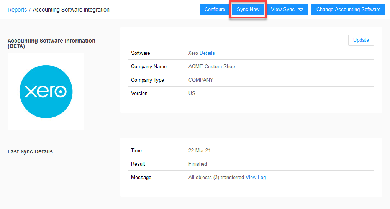The width and height of the screenshot is (390, 209).
Task: Select the ACME Custom Shop company name
Action: (211, 66)
